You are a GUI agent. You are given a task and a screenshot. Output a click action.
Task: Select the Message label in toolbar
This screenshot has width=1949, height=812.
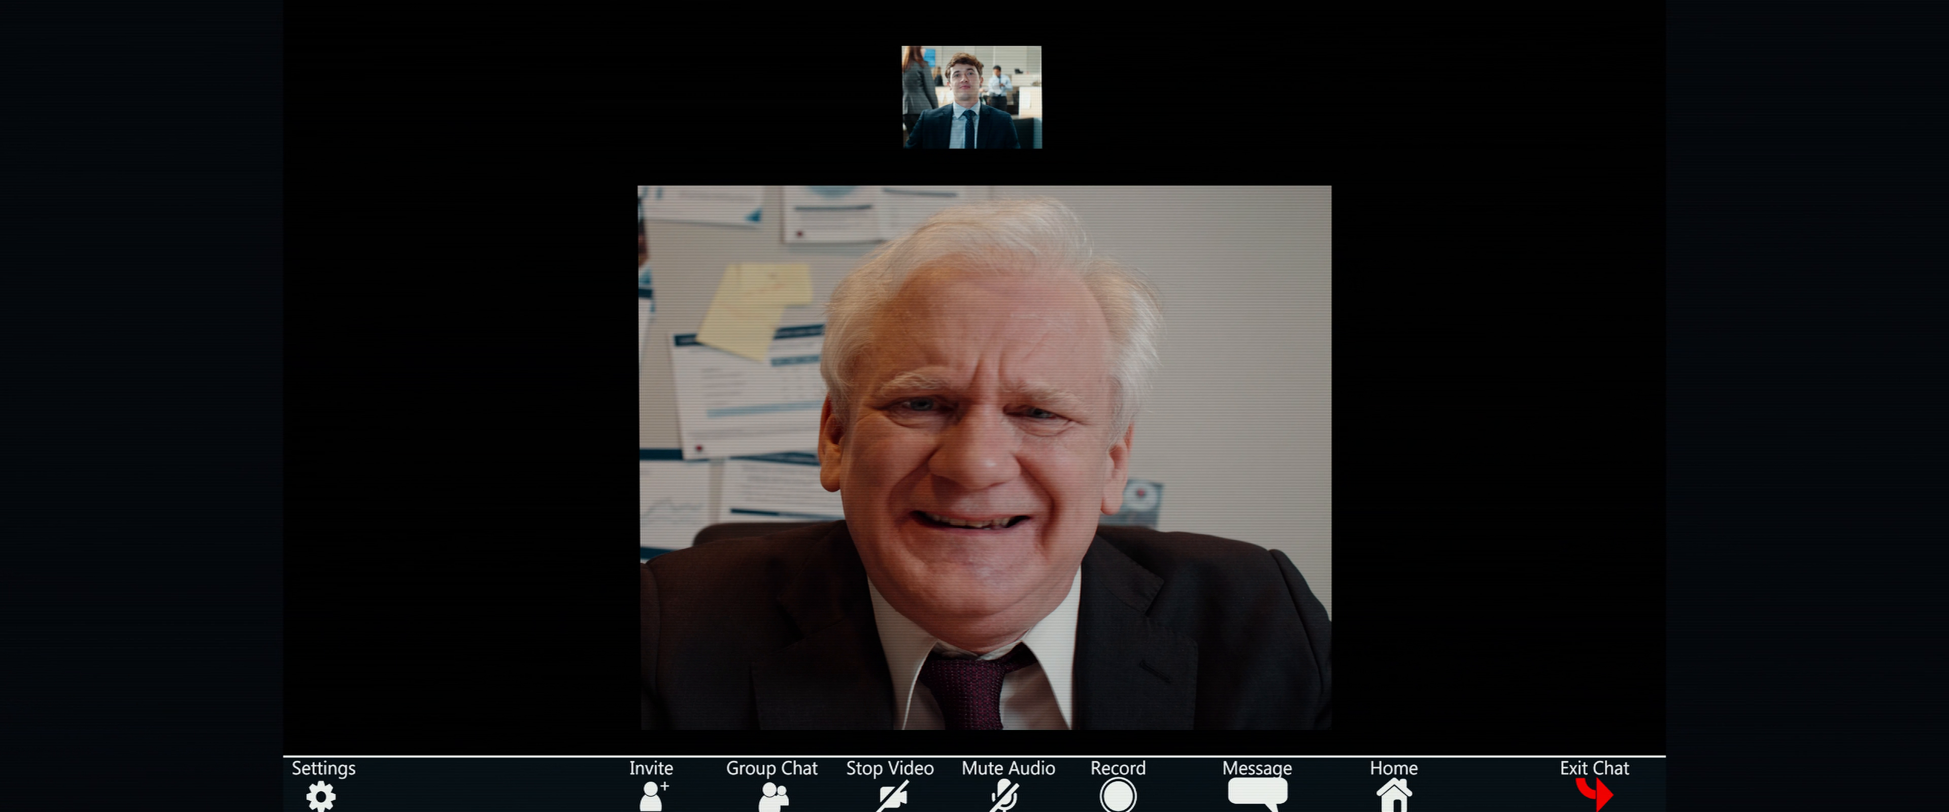[x=1257, y=768]
